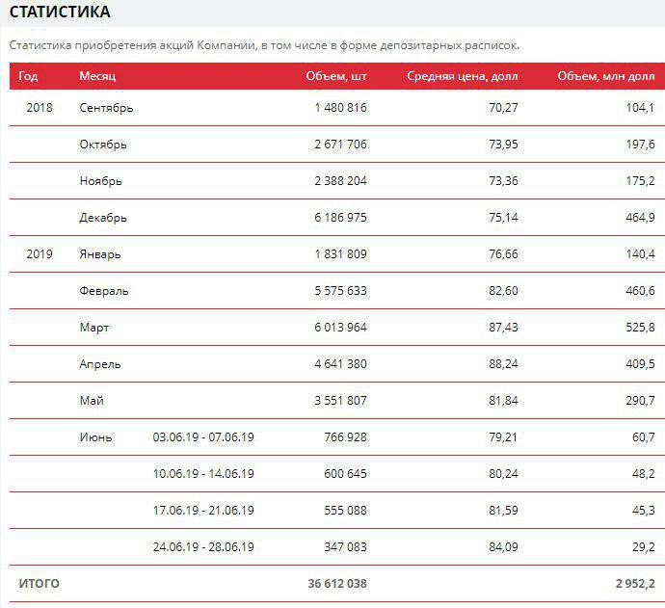The width and height of the screenshot is (665, 608).
Task: Click the dollar volume 525,8
Action: [640, 328]
